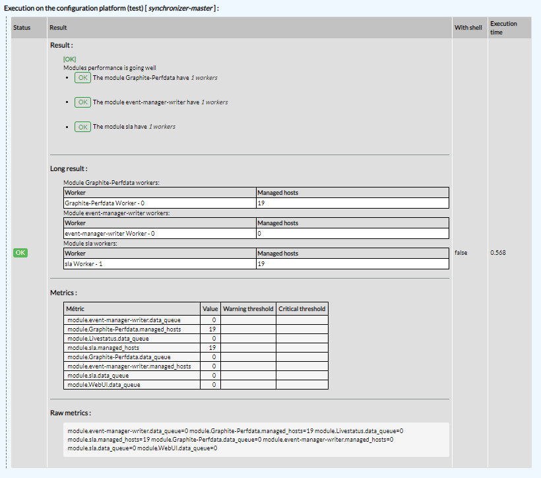Click the Result column header

58,28
